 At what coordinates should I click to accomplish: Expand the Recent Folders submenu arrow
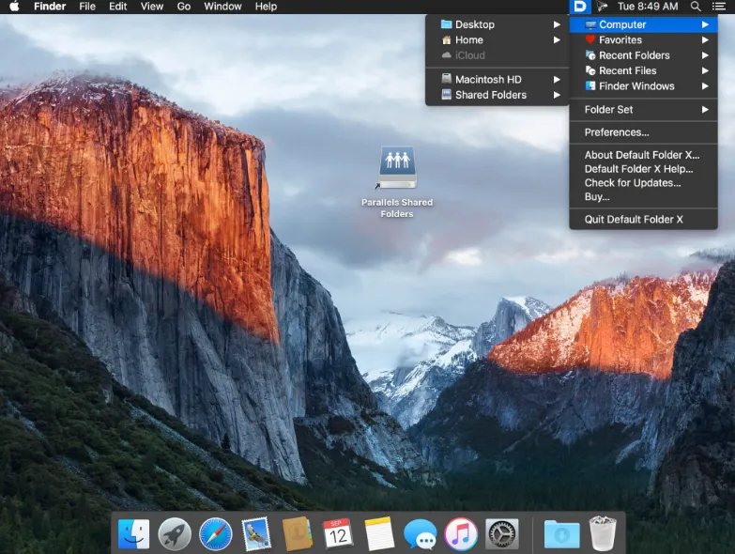tap(705, 55)
